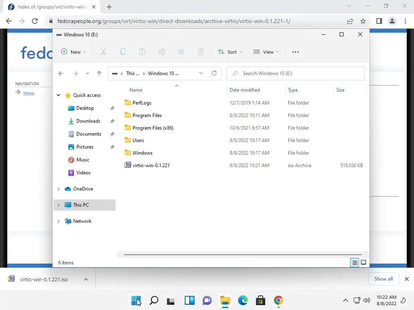This screenshot has height=310, width=414.
Task: Click the Rename icon in Explorer toolbar
Action: pyautogui.click(x=162, y=52)
